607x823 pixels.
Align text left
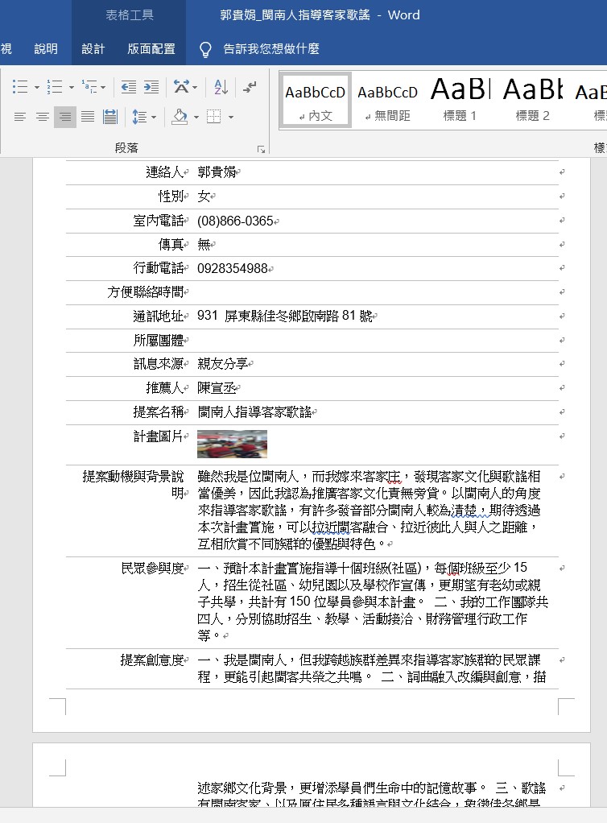pos(20,117)
